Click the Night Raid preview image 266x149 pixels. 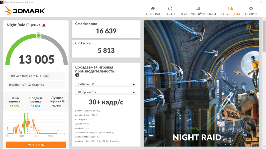click(201, 83)
